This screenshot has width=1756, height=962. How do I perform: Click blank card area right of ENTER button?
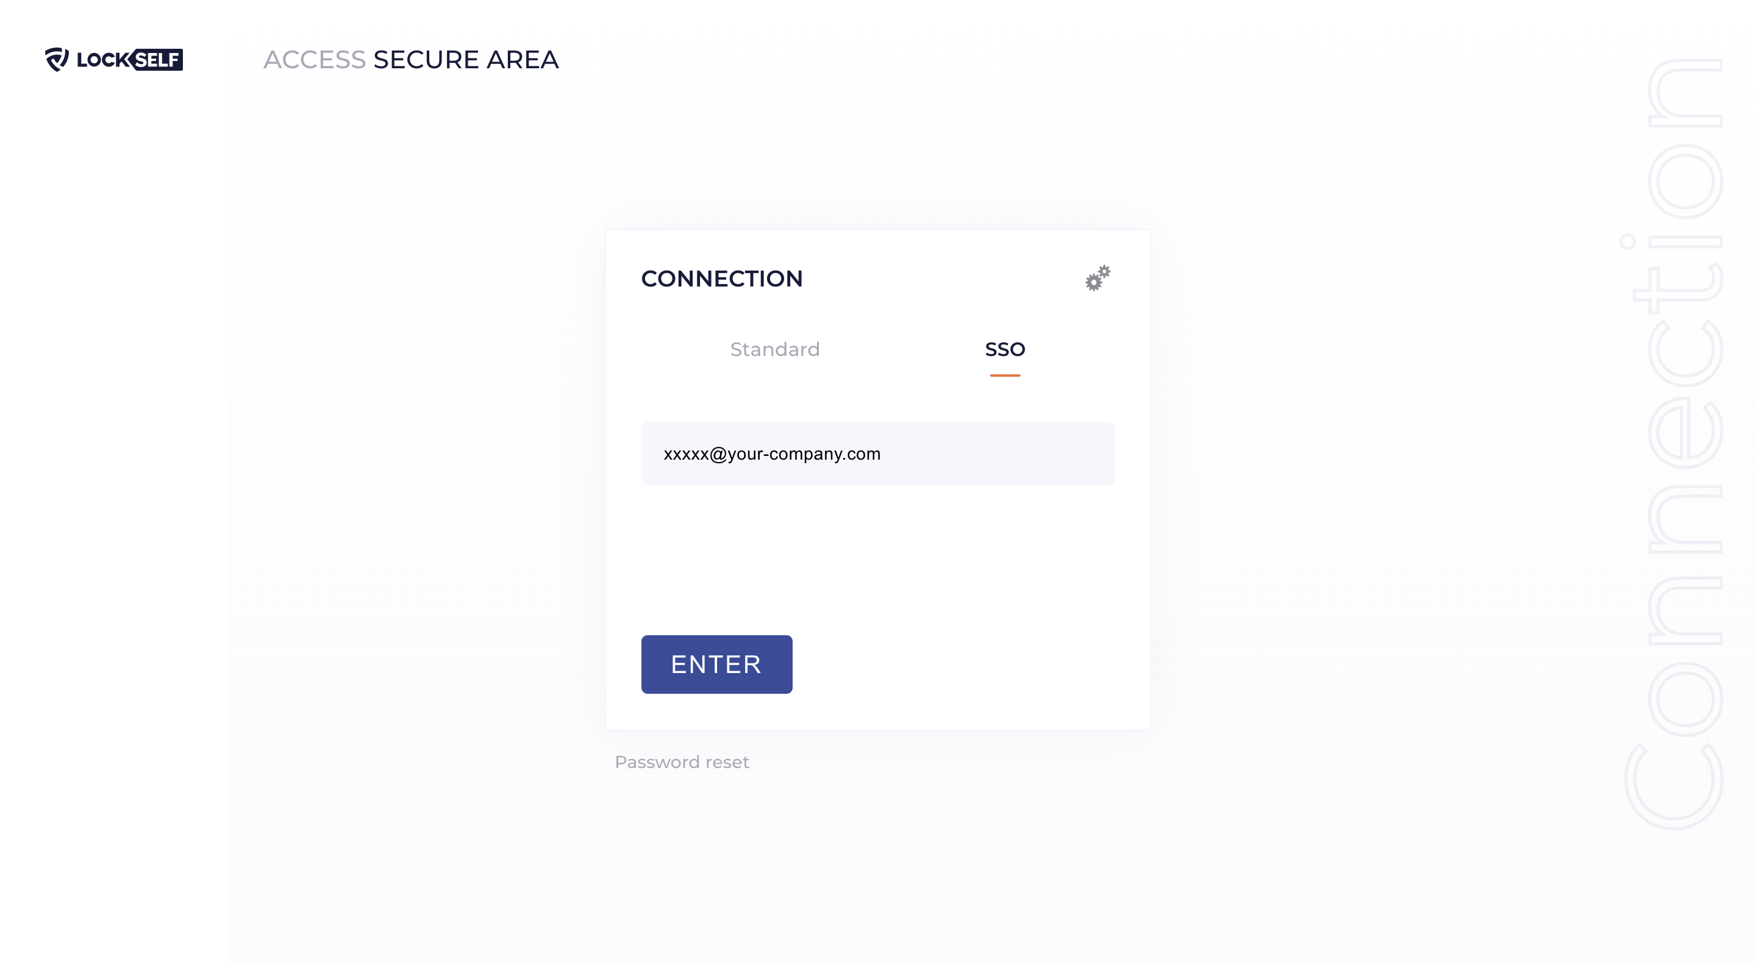click(954, 664)
